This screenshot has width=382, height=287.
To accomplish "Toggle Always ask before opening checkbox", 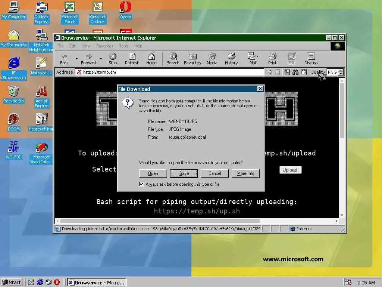I will click(x=141, y=184).
